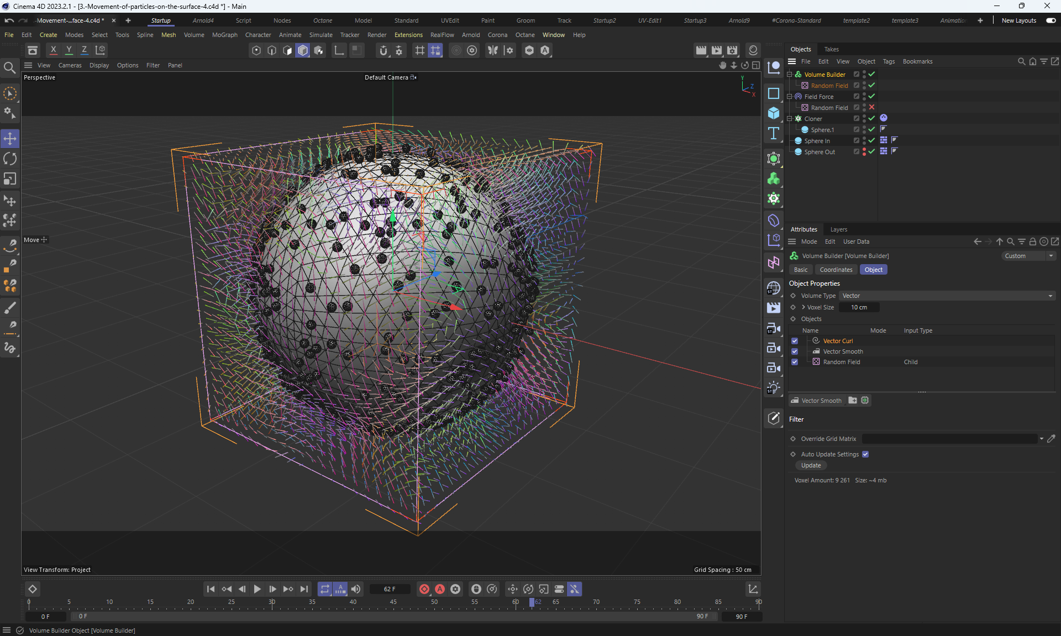Viewport: 1061px width, 636px height.
Task: Click the Voxel Size input field
Action: coord(859,307)
